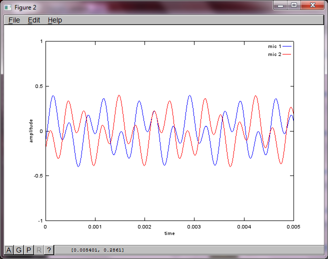Screen dimensions: 328x259
Task: Toggle autoscale with the A button
Action: [9, 250]
